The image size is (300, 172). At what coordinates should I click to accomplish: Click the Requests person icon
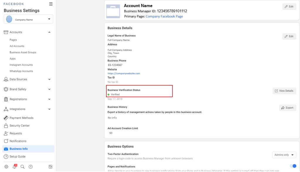click(6, 133)
